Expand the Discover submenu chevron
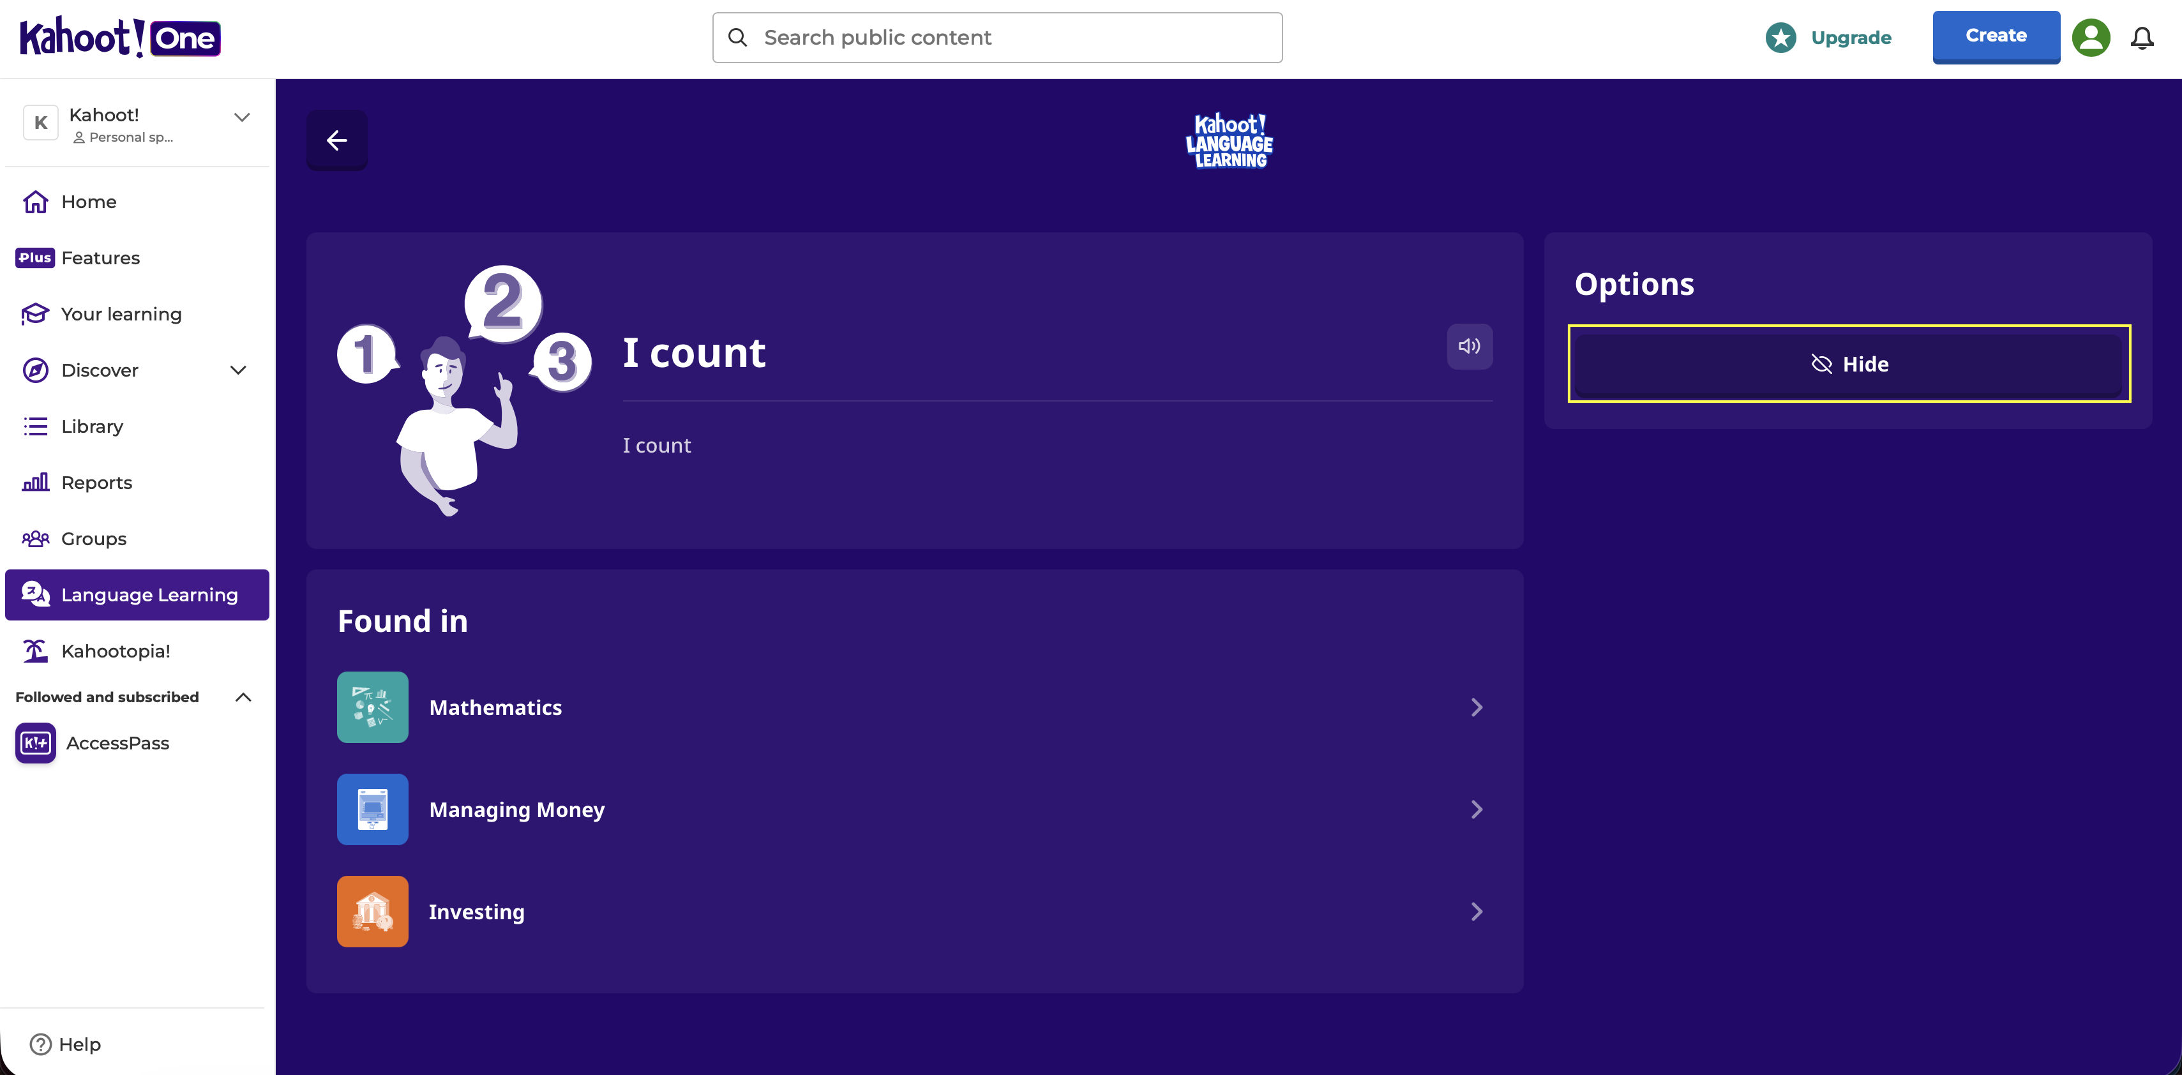 [x=239, y=370]
